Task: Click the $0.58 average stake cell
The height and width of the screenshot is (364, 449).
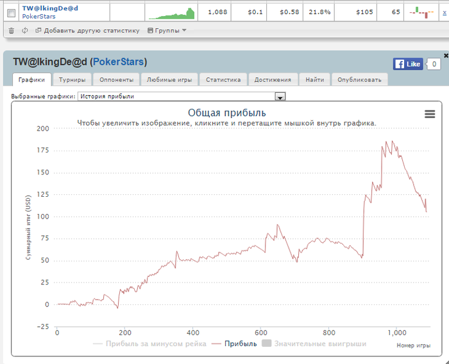Action: point(285,12)
